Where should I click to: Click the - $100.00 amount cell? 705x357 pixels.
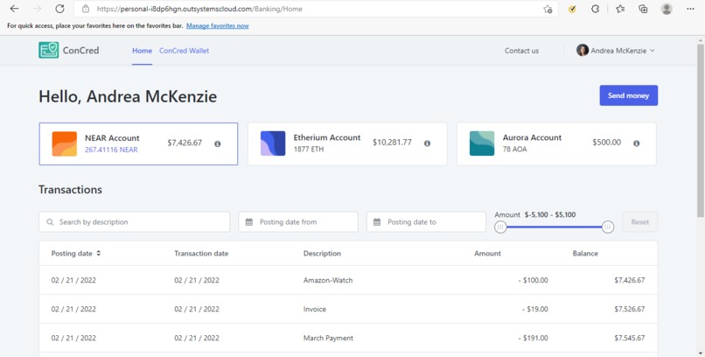533,280
